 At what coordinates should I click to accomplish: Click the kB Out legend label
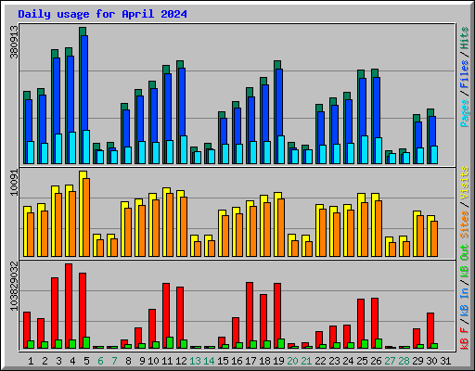pos(465,261)
